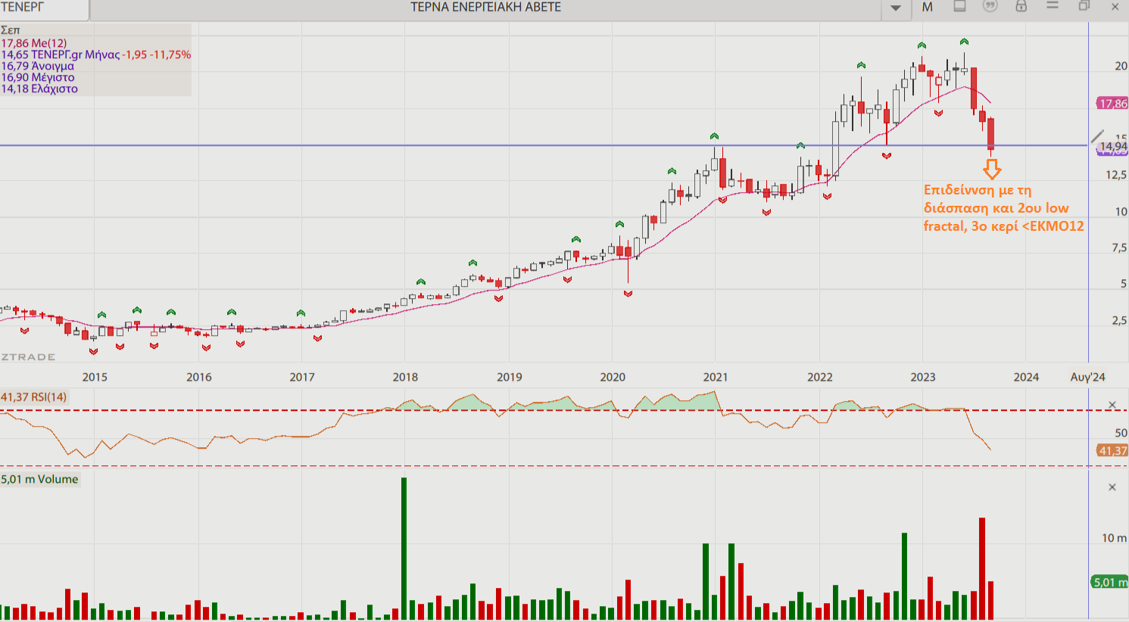Viewport: 1129px width, 622px height.
Task: Click the tallest green volume bar in 2018
Action: (x=404, y=549)
